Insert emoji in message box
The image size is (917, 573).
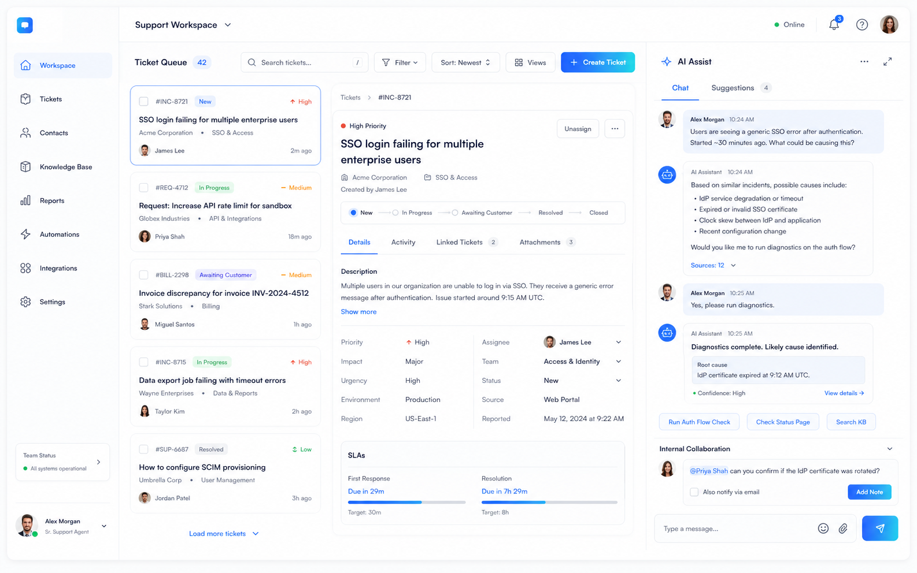point(823,529)
